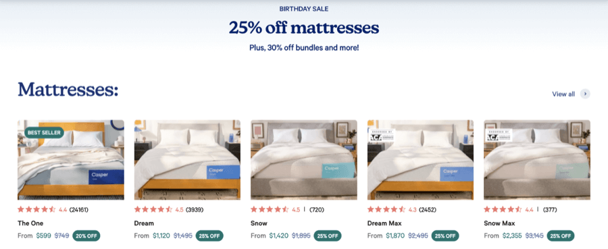Open the 3939 reviews for Dream
Screen dimensions: 608x249
click(195, 210)
